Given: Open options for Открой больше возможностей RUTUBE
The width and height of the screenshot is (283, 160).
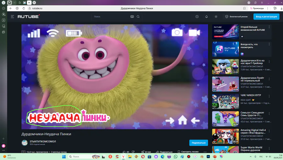Looking at the screenshot, I should point(269,27).
